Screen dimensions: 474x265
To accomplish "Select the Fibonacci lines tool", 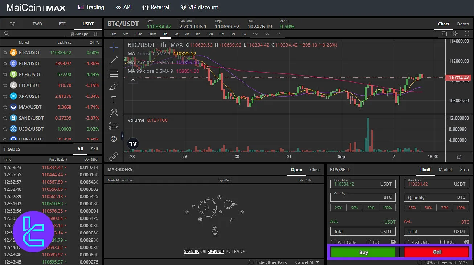I will pos(114,73).
